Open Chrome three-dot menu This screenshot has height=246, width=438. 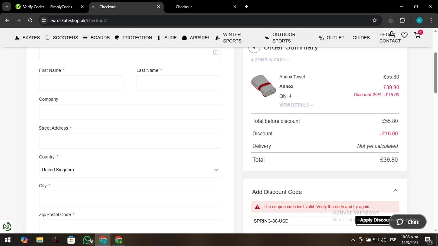click(431, 20)
